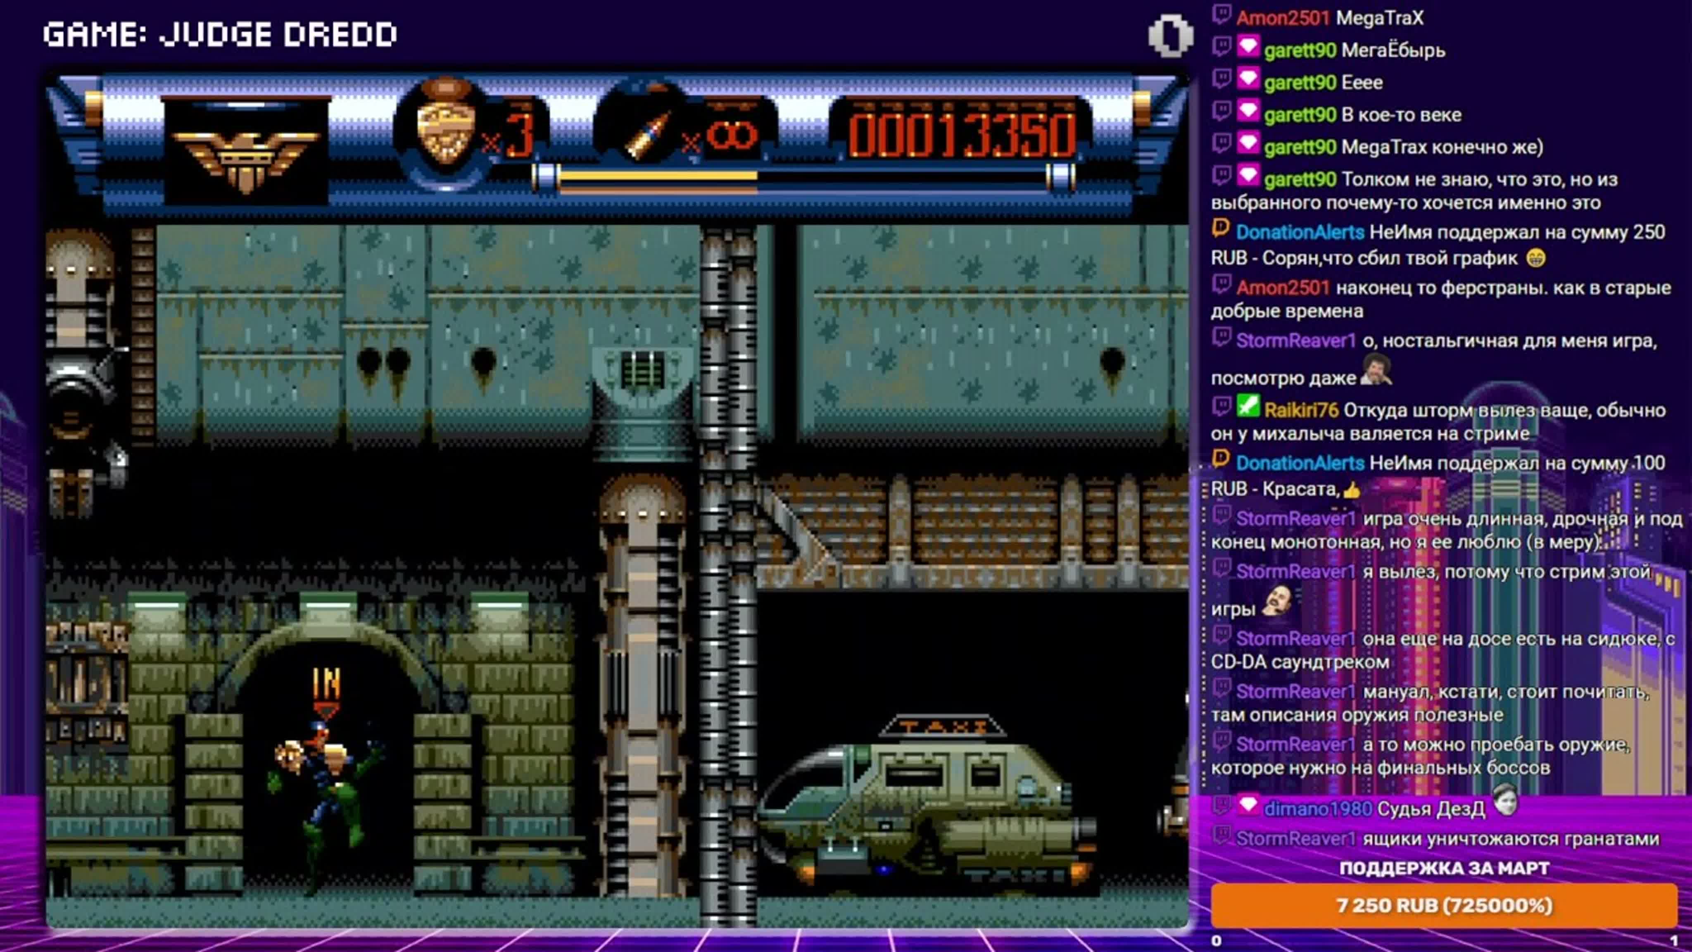
Task: Open Amon2501's name on the 'наконец то ферстраны' message
Action: (x=1283, y=288)
